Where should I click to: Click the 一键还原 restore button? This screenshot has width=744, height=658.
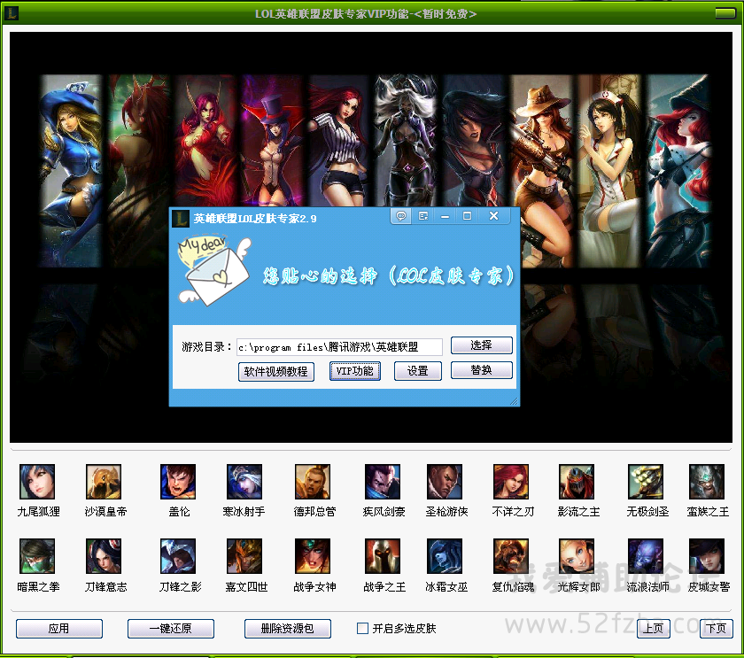(x=171, y=629)
